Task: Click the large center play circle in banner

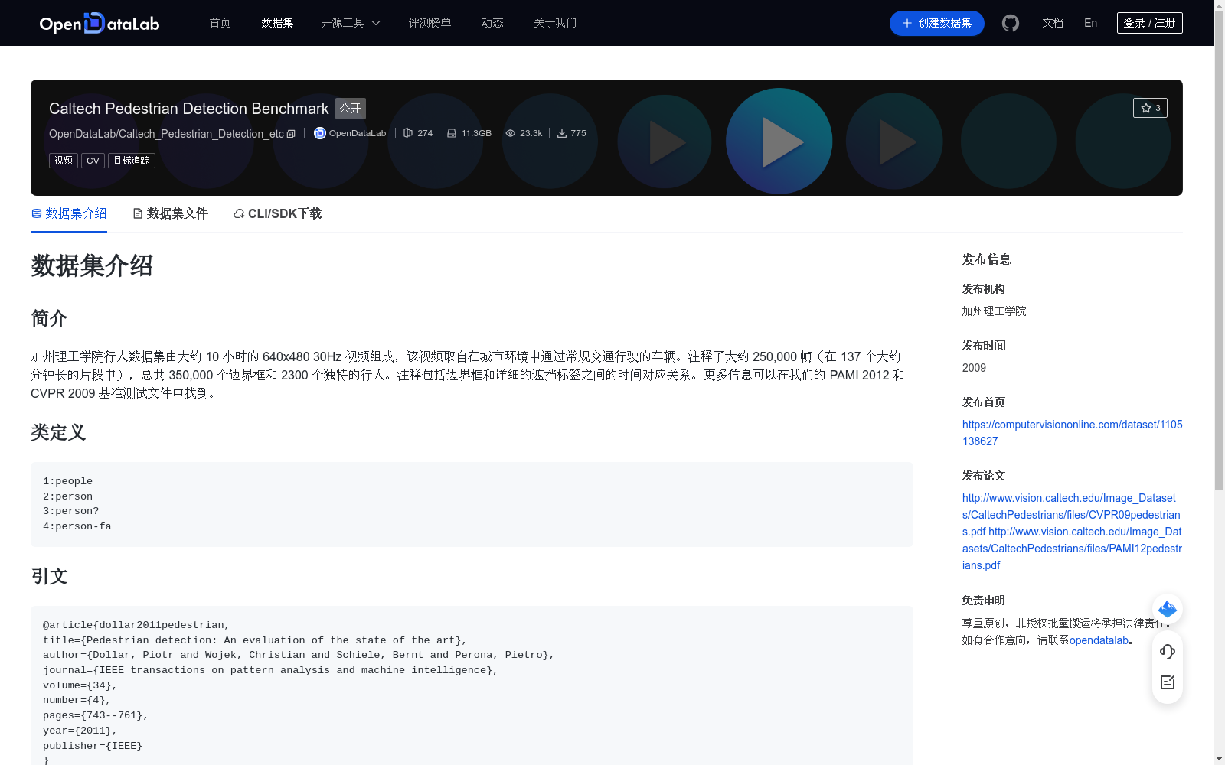Action: point(779,142)
